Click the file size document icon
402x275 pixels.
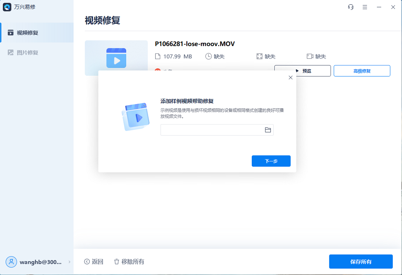tap(158, 56)
